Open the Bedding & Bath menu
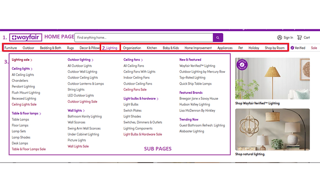Image resolution: width=320 pixels, height=192 pixels. tap(51, 48)
